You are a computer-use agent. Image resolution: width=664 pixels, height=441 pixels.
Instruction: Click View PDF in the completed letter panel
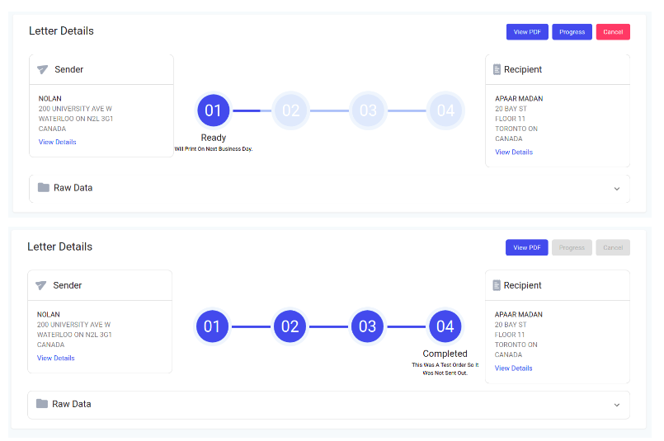(527, 247)
